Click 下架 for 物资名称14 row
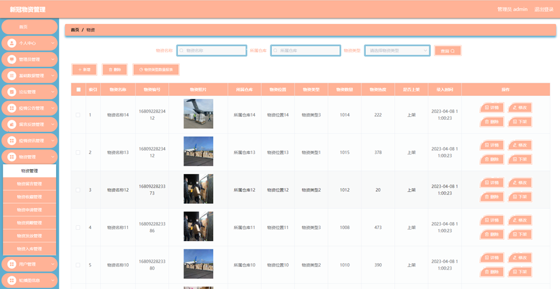560x289 pixels. (520, 122)
